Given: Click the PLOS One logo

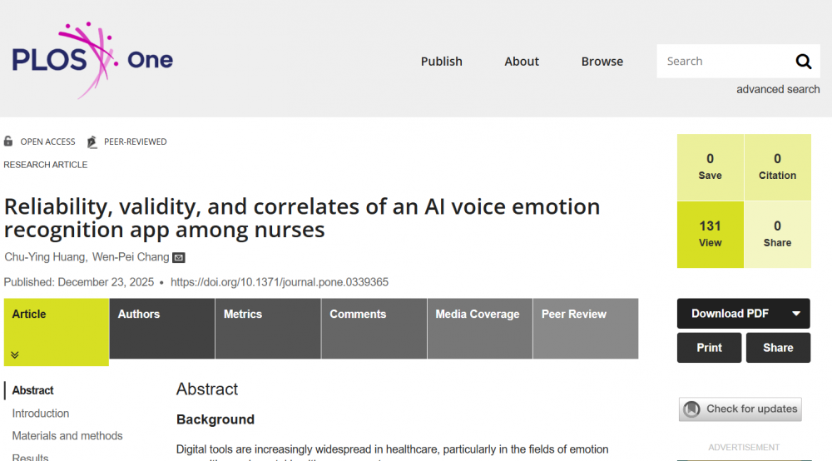Looking at the screenshot, I should coord(92,60).
